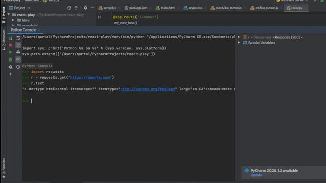Click the PyCharm 2020.1.2 available info icon
The width and height of the screenshot is (326, 183).
(x=247, y=171)
